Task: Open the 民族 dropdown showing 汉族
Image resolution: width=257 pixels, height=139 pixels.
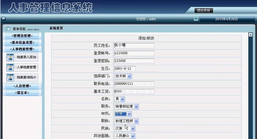Action: (x=125, y=128)
